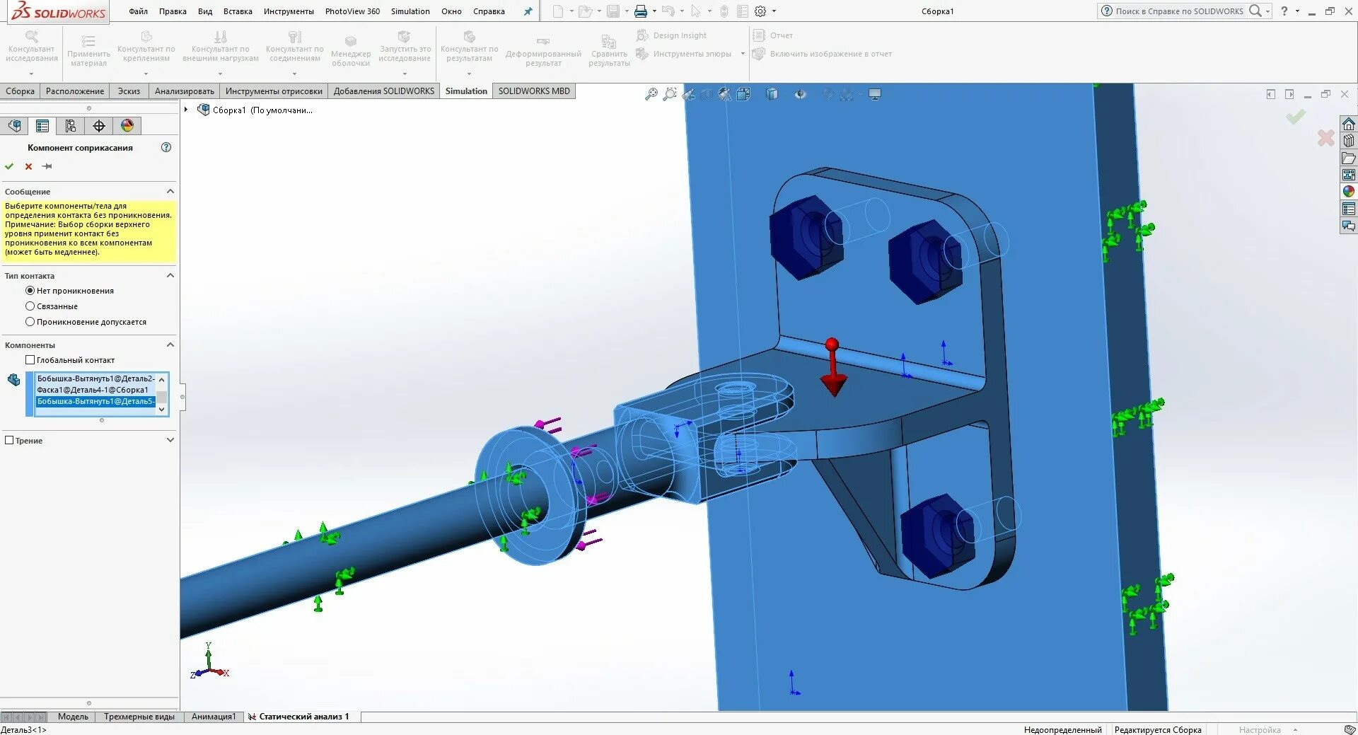Click the New document icon

tap(558, 11)
